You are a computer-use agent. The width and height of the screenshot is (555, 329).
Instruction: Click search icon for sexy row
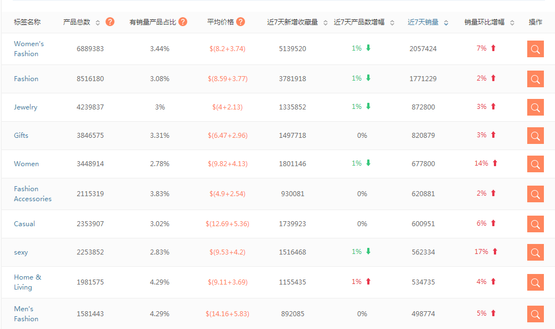click(535, 252)
